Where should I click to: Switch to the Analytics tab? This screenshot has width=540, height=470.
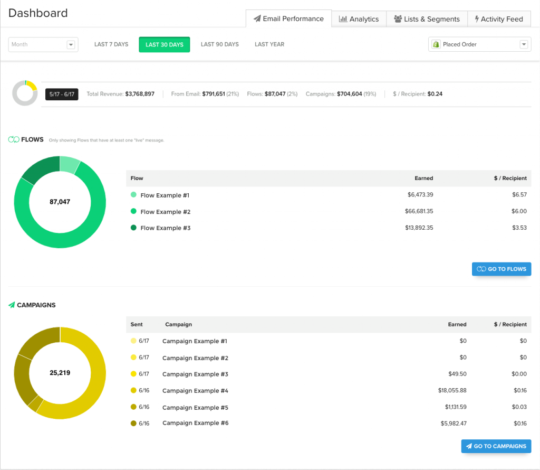(x=359, y=19)
